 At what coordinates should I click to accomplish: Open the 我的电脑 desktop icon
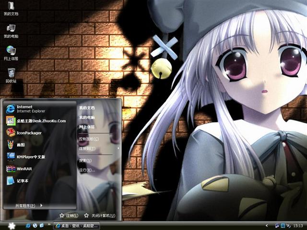point(11,31)
